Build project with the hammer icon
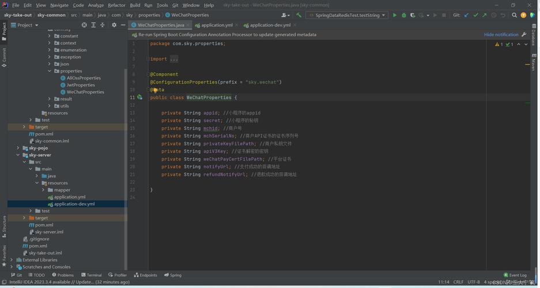The height and width of the screenshot is (288, 540). 299,15
